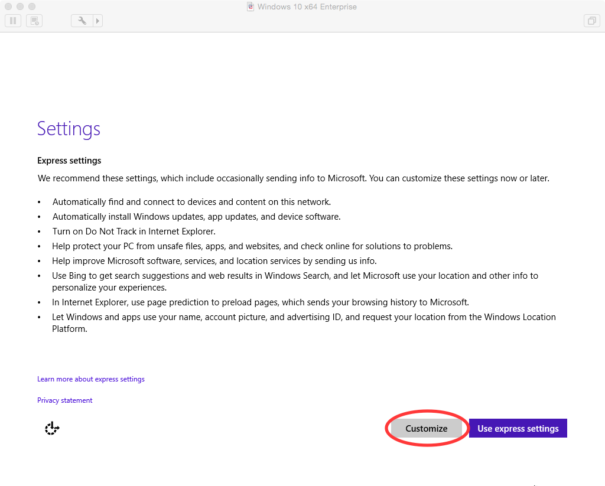Image resolution: width=605 pixels, height=486 pixels.
Task: Open Ease of Access icon
Action: pos(52,428)
